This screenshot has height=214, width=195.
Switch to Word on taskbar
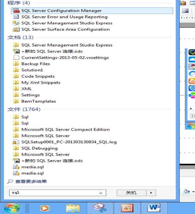coord(154,208)
